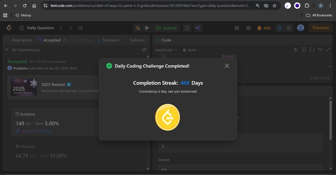Reload the page

[x=25, y=6]
